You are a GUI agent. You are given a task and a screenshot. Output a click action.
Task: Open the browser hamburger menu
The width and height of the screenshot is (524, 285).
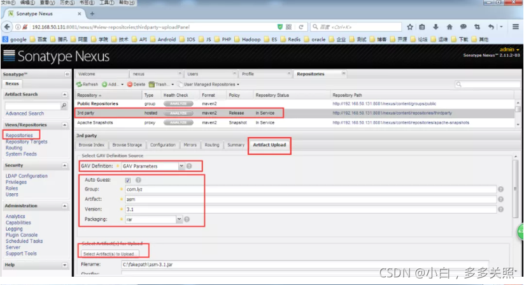tap(516, 27)
